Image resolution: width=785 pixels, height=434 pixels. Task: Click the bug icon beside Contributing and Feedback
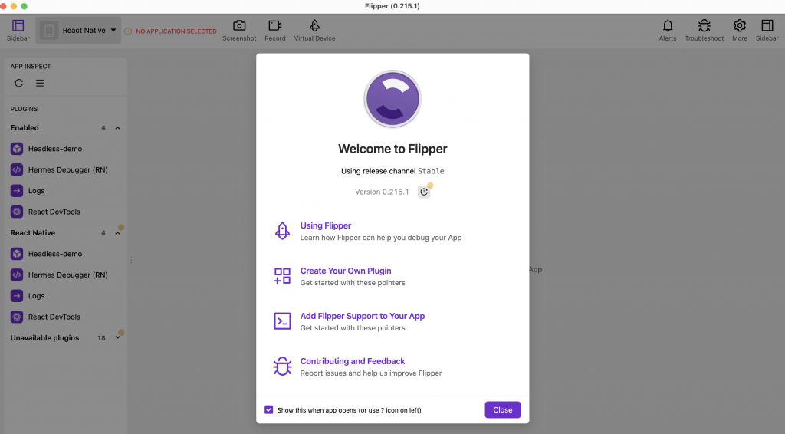[282, 366]
